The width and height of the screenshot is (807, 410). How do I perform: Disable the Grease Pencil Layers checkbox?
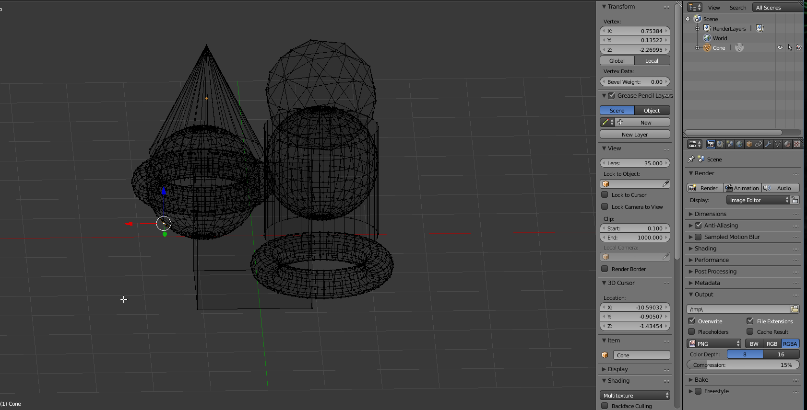611,96
